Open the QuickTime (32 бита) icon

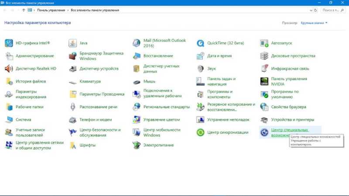pos(200,43)
